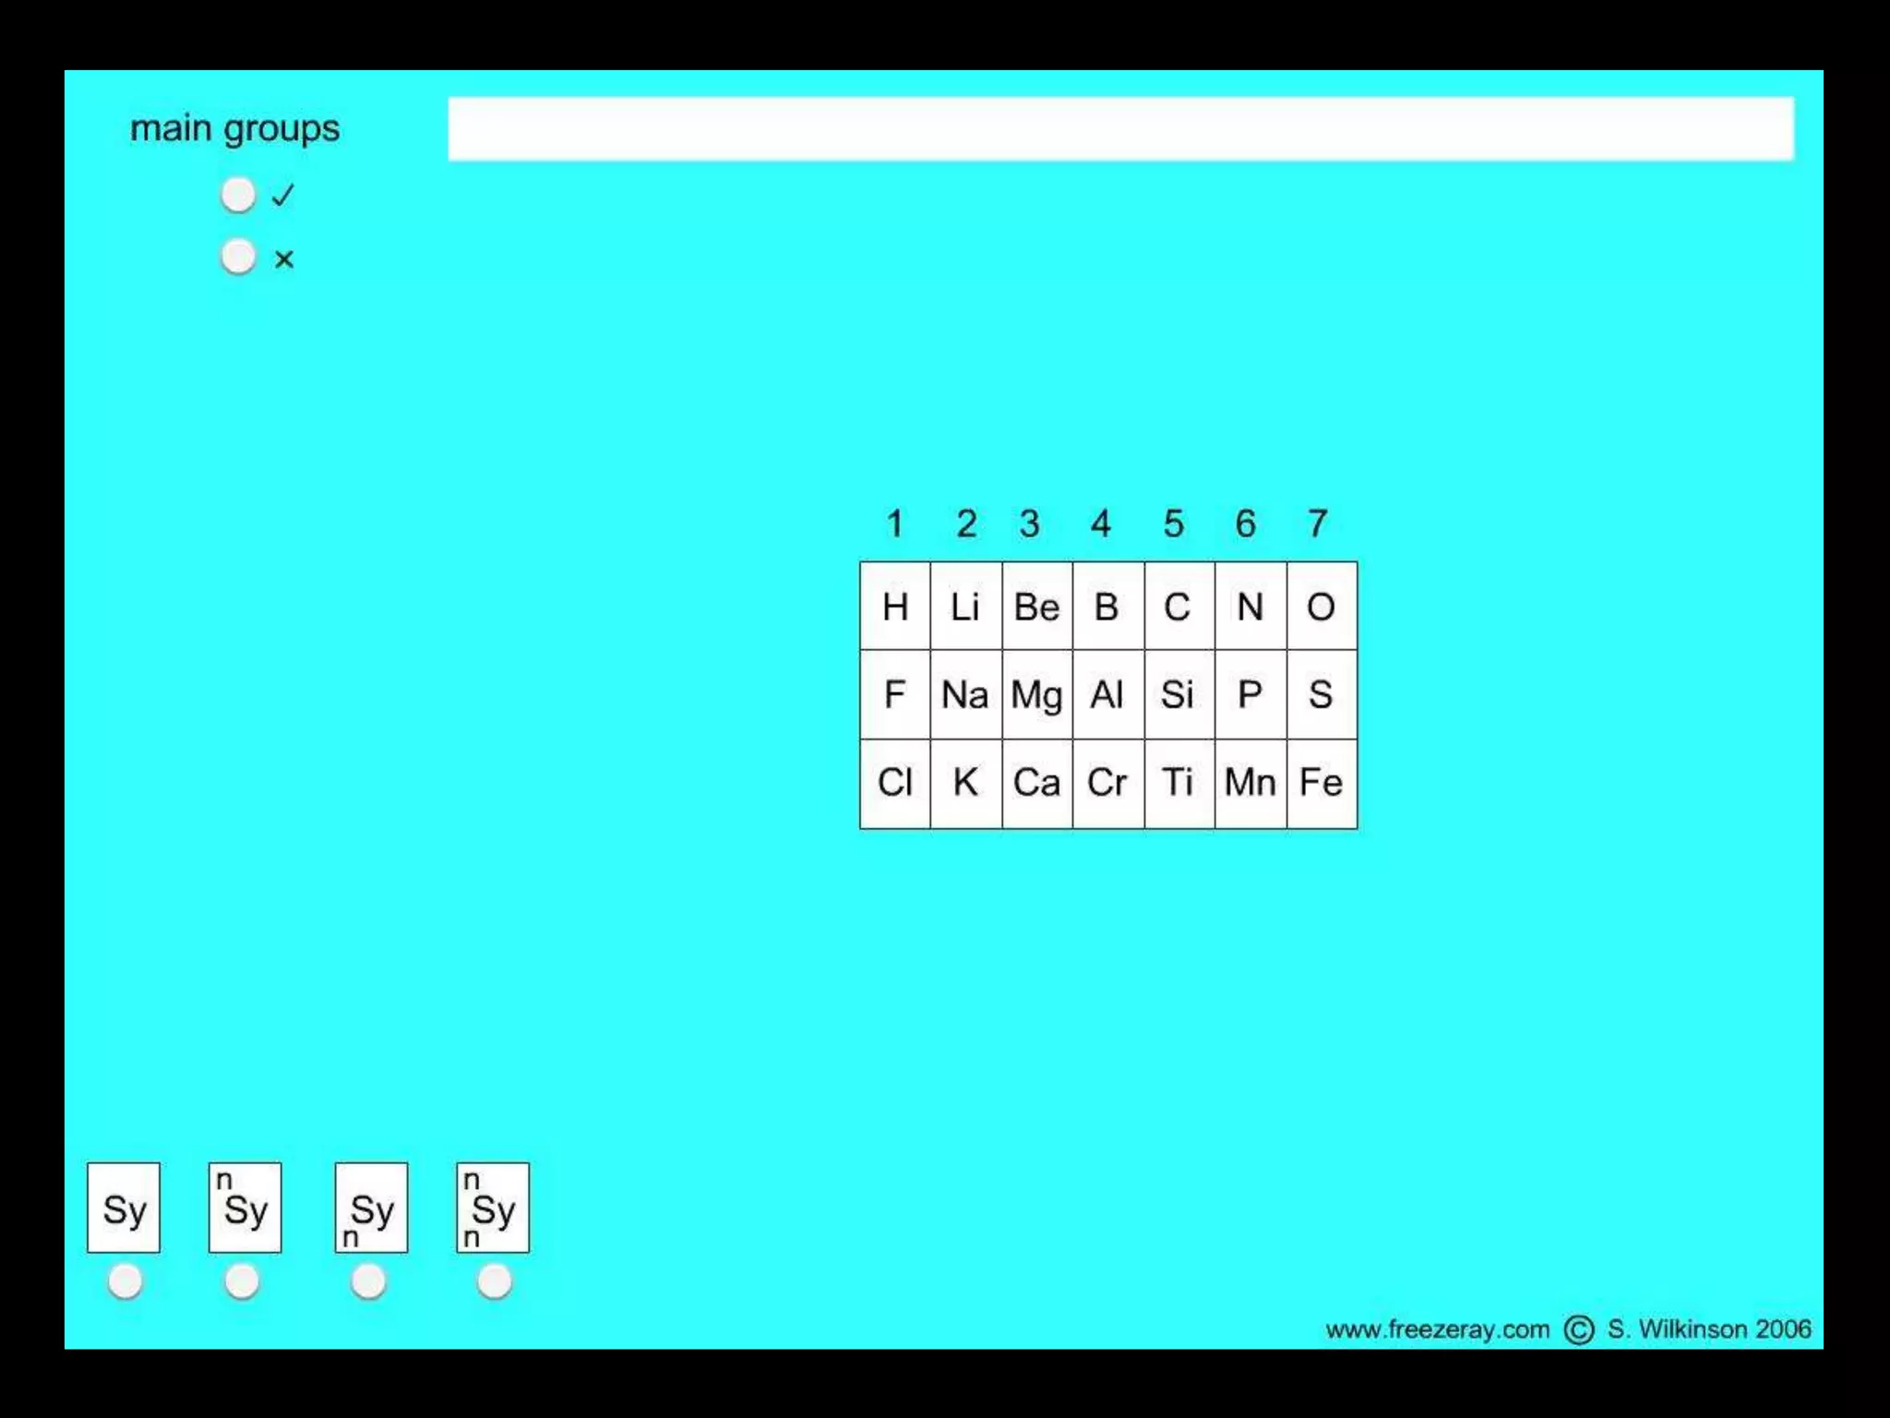The width and height of the screenshot is (1890, 1418).
Task: Select radio under Sy with bottom-left n
Action: click(368, 1281)
